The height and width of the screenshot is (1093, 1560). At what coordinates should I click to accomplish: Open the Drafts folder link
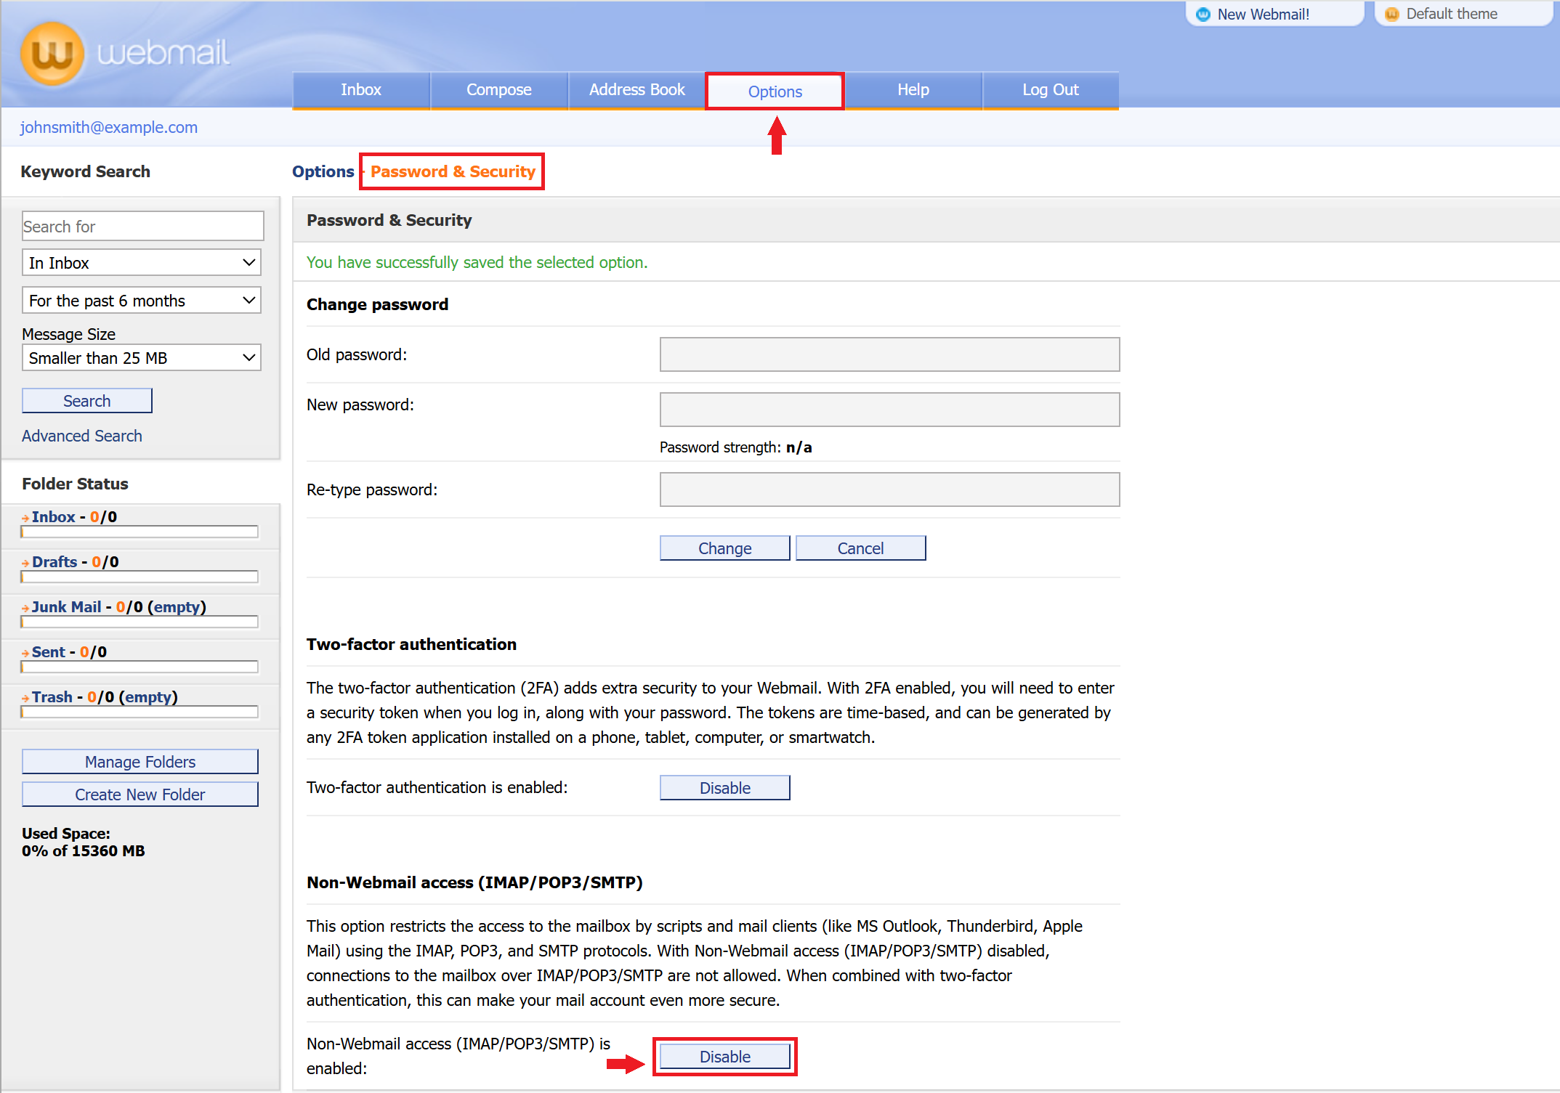point(54,562)
